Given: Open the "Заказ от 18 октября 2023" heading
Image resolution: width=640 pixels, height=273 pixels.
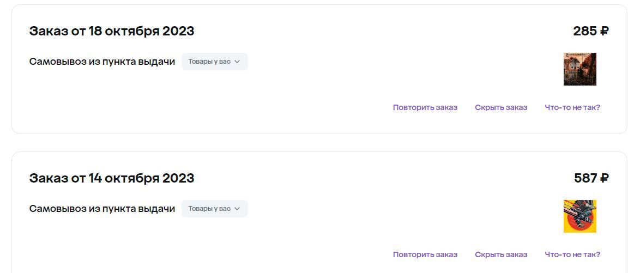Looking at the screenshot, I should tap(112, 31).
